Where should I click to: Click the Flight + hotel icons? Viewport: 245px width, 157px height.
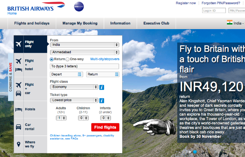click(x=19, y=65)
